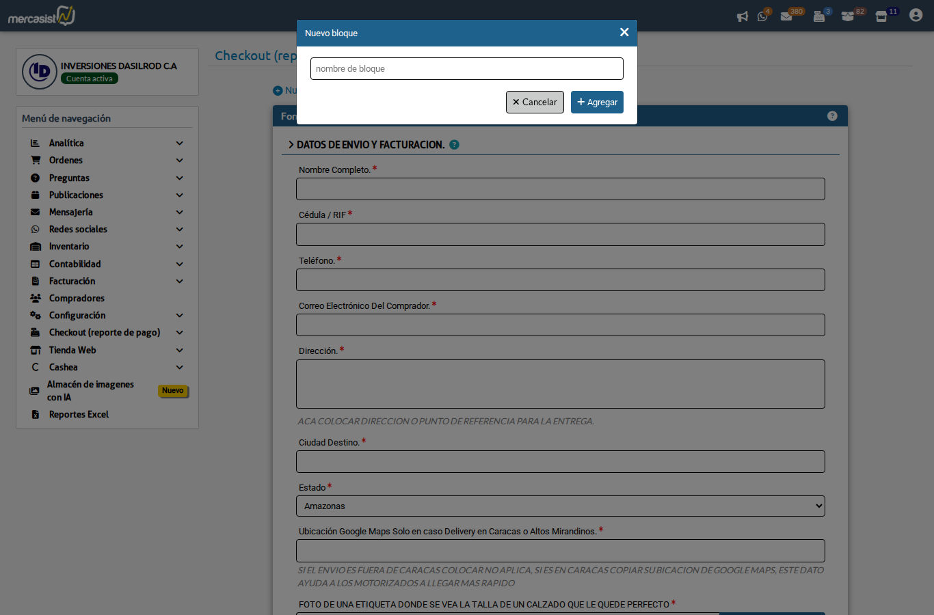Screen dimensions: 934x615
Task: Open the Ordenes navigation menu
Action: coord(65,160)
